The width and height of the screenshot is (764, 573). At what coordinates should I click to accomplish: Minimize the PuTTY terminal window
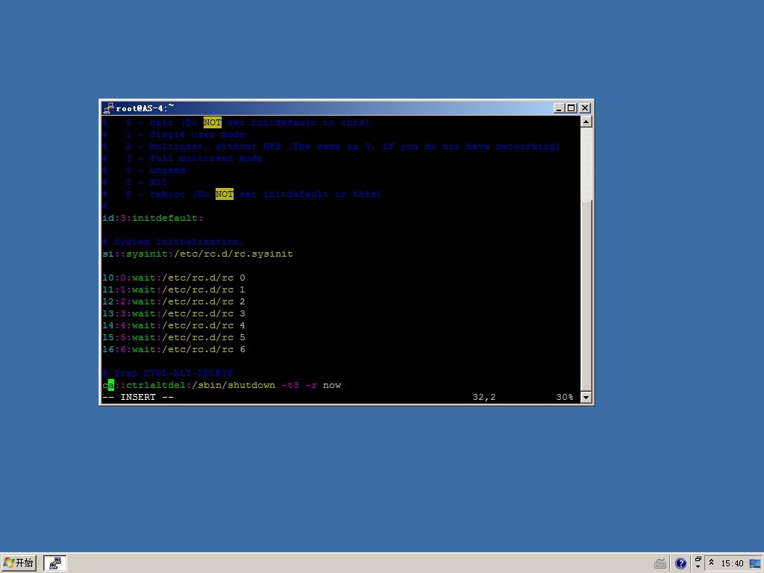pos(559,108)
